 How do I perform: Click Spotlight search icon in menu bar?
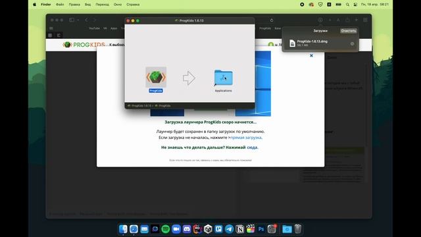(x=347, y=5)
